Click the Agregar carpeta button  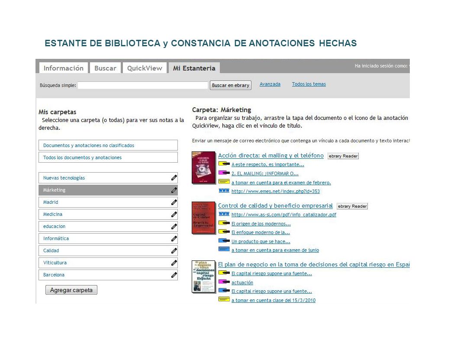coord(71,290)
